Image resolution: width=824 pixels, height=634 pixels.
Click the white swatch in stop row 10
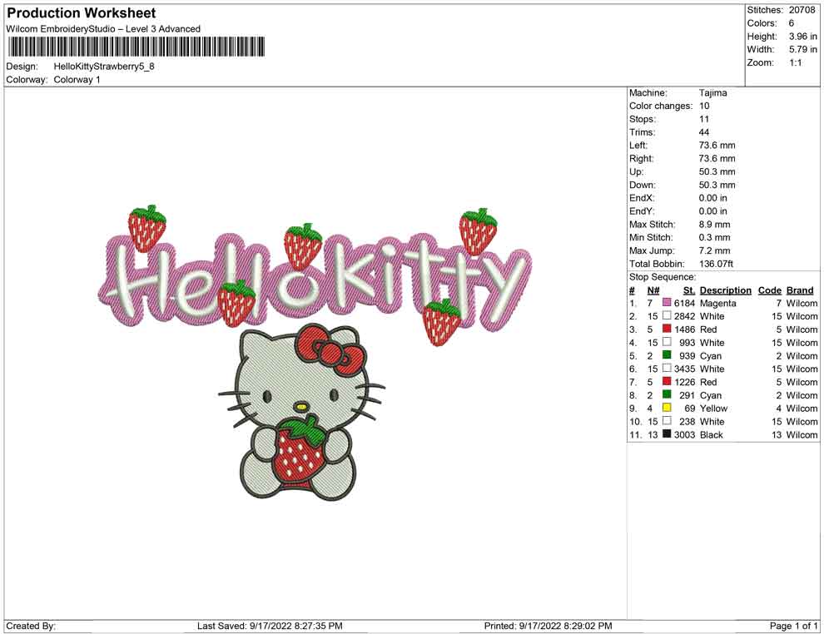[x=667, y=421]
